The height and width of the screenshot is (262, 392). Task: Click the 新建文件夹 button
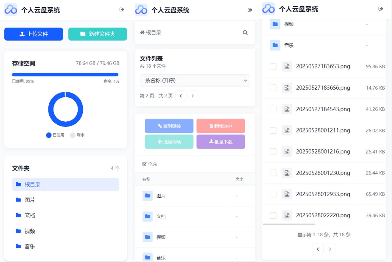(97, 34)
